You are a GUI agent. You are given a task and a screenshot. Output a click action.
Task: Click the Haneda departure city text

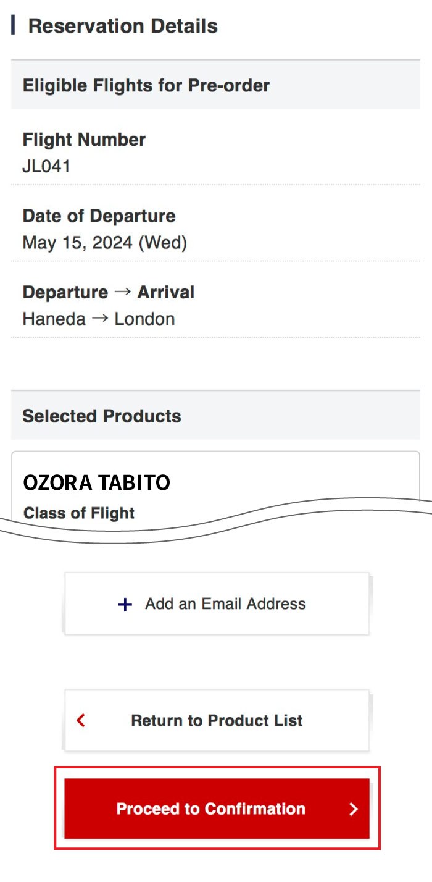54,319
